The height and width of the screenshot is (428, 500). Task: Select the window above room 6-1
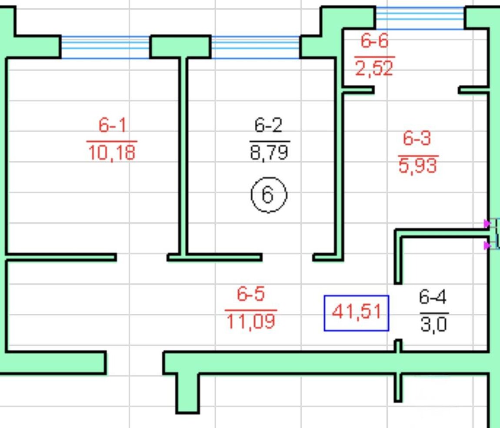coord(105,47)
